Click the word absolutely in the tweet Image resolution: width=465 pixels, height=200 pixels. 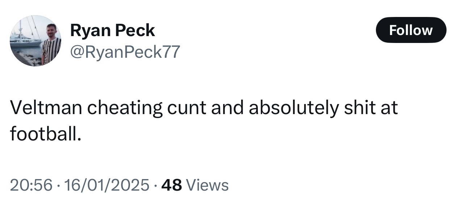click(293, 109)
